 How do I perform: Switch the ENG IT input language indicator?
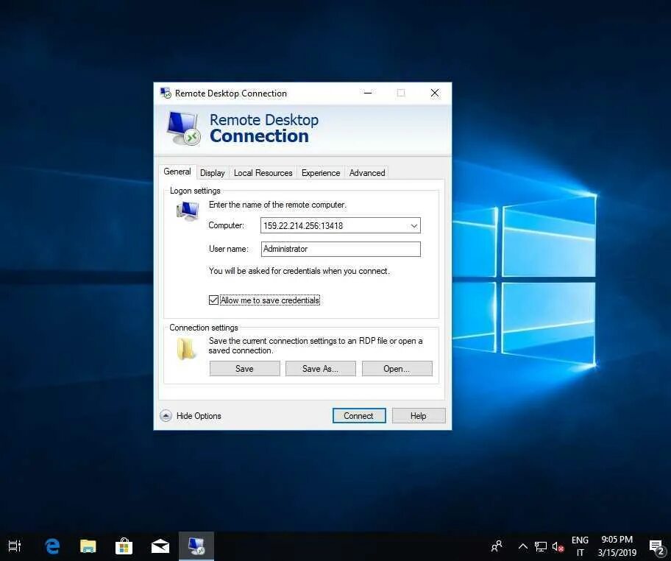[580, 546]
